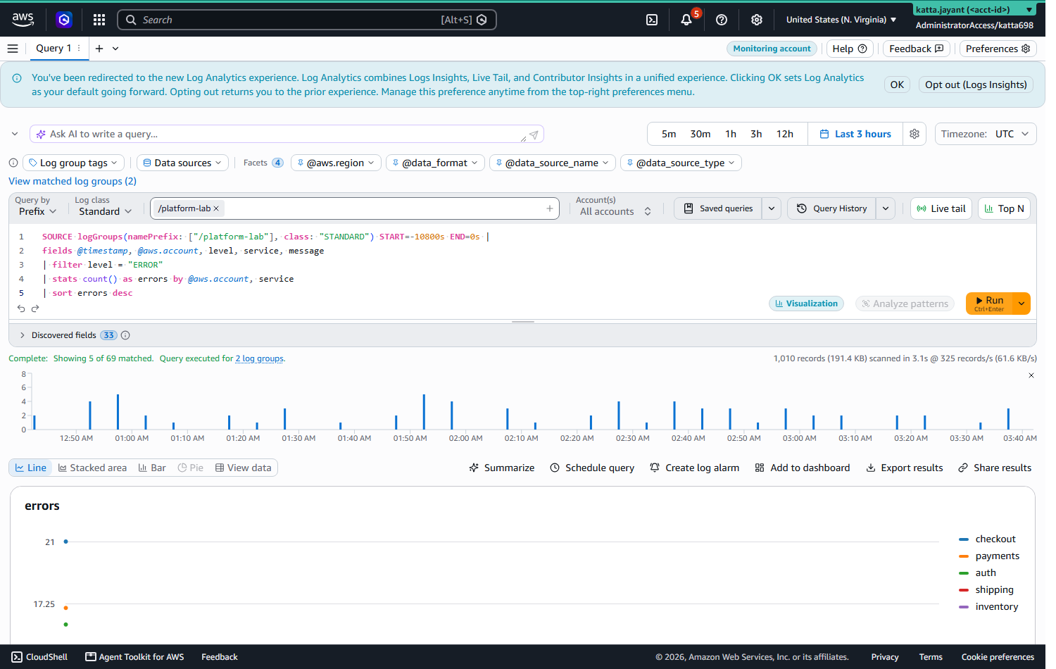1056x669 pixels.
Task: Open the help question mark icon
Action: 722,20
